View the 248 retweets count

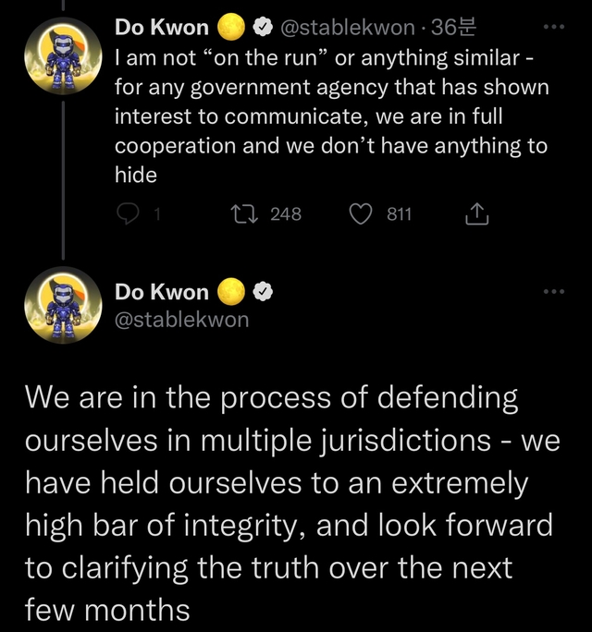tap(286, 214)
